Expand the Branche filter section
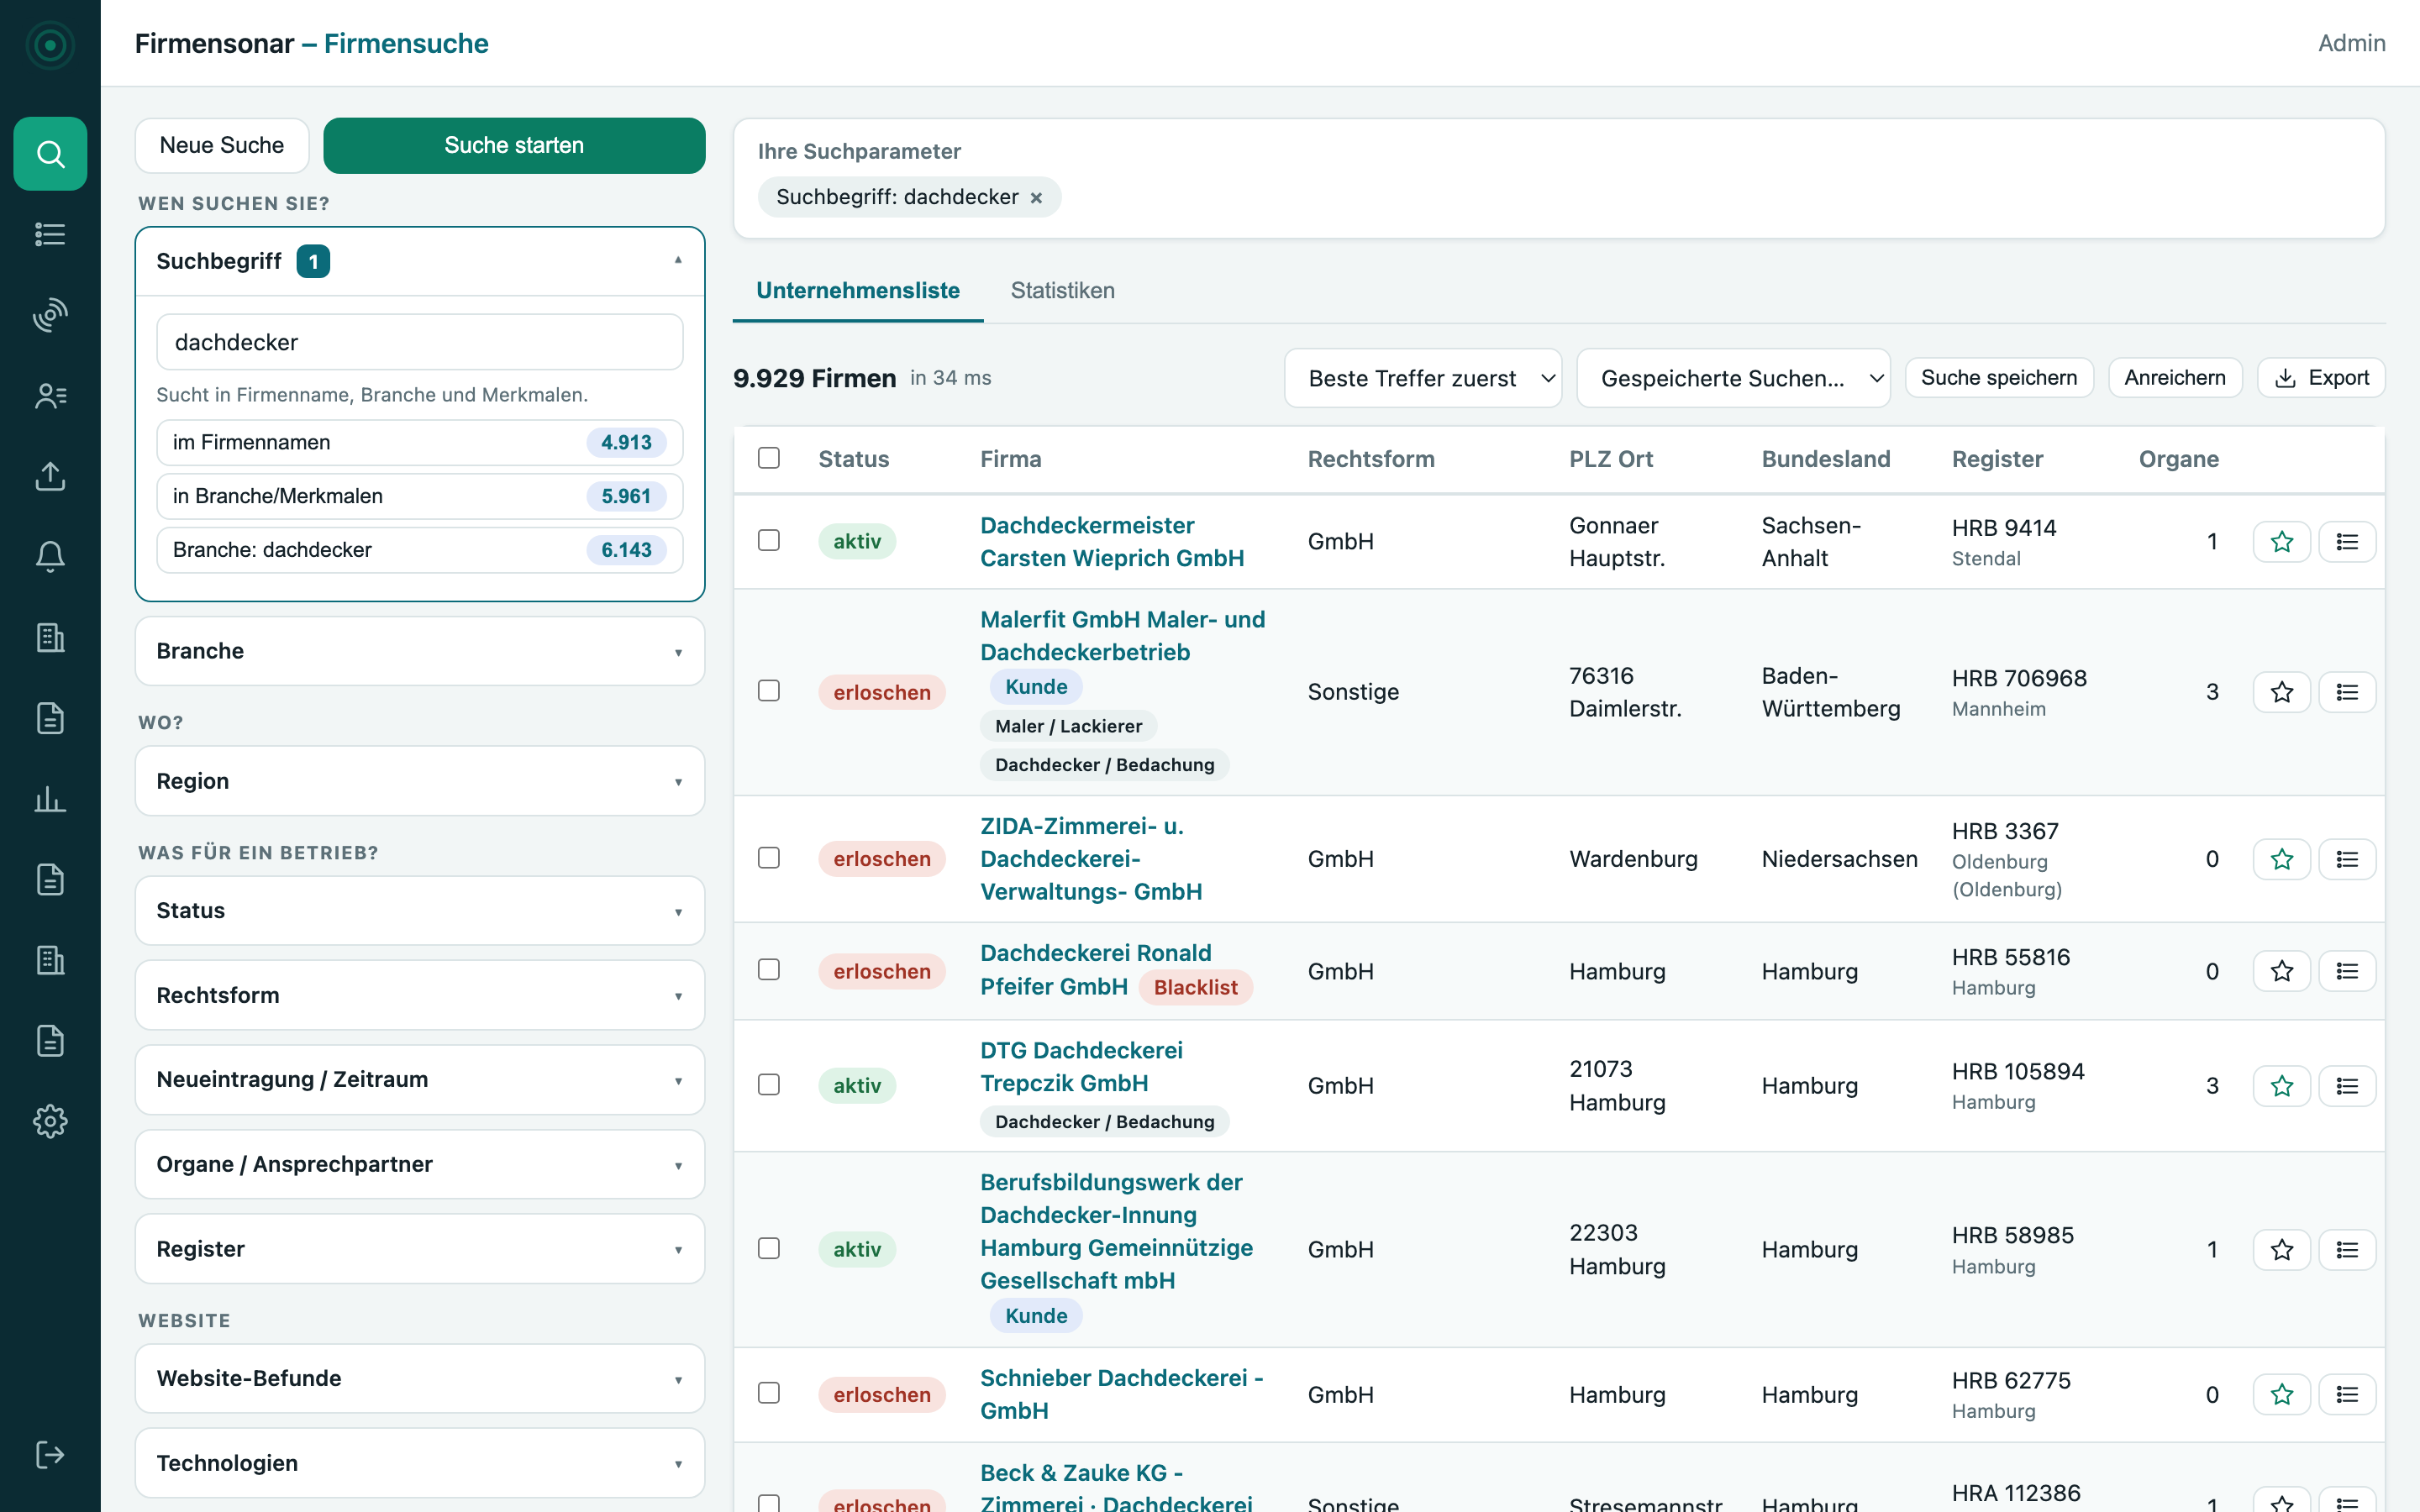 [420, 651]
